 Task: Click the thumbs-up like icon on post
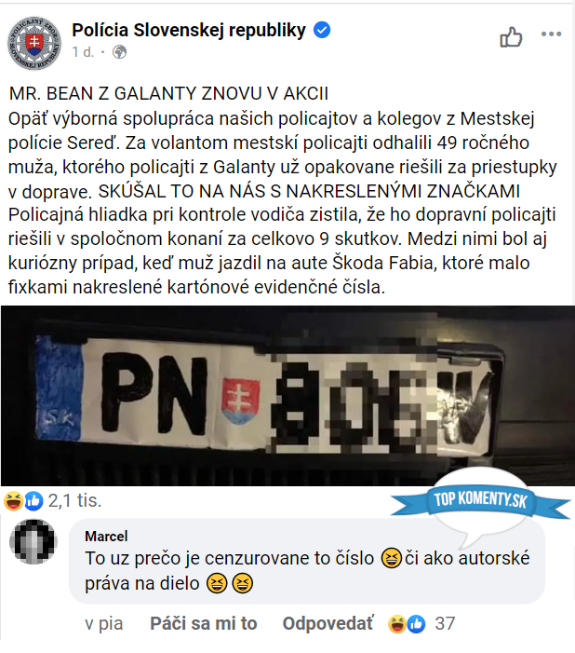511,36
